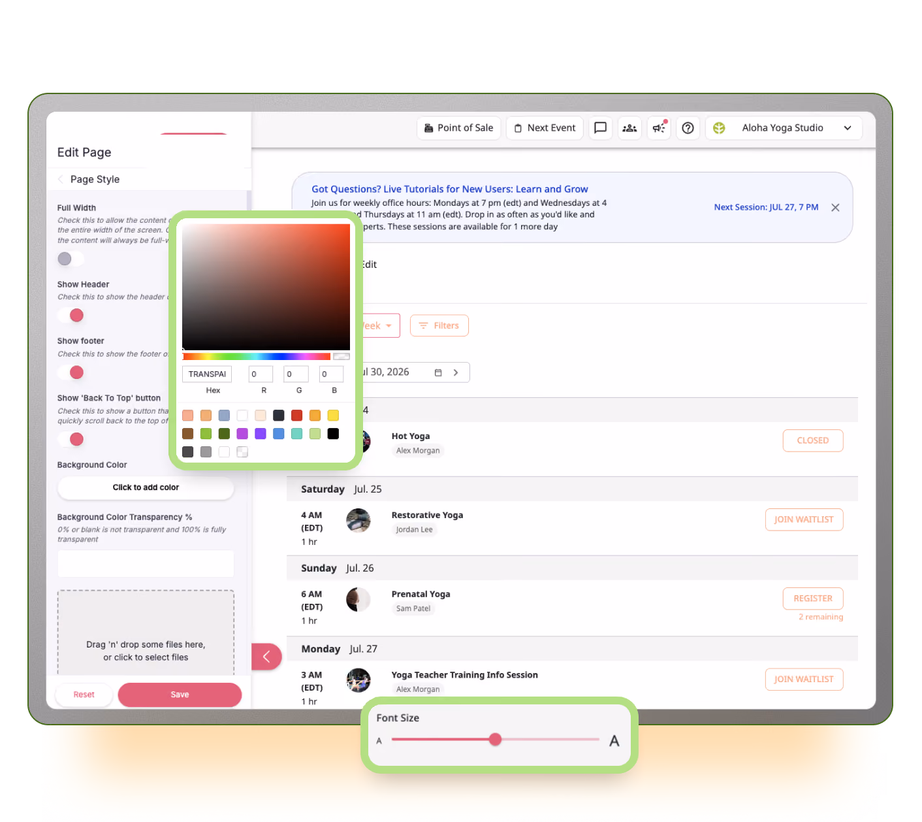Select the red color swatch
Image resolution: width=922 pixels, height=822 pixels.
coord(296,416)
